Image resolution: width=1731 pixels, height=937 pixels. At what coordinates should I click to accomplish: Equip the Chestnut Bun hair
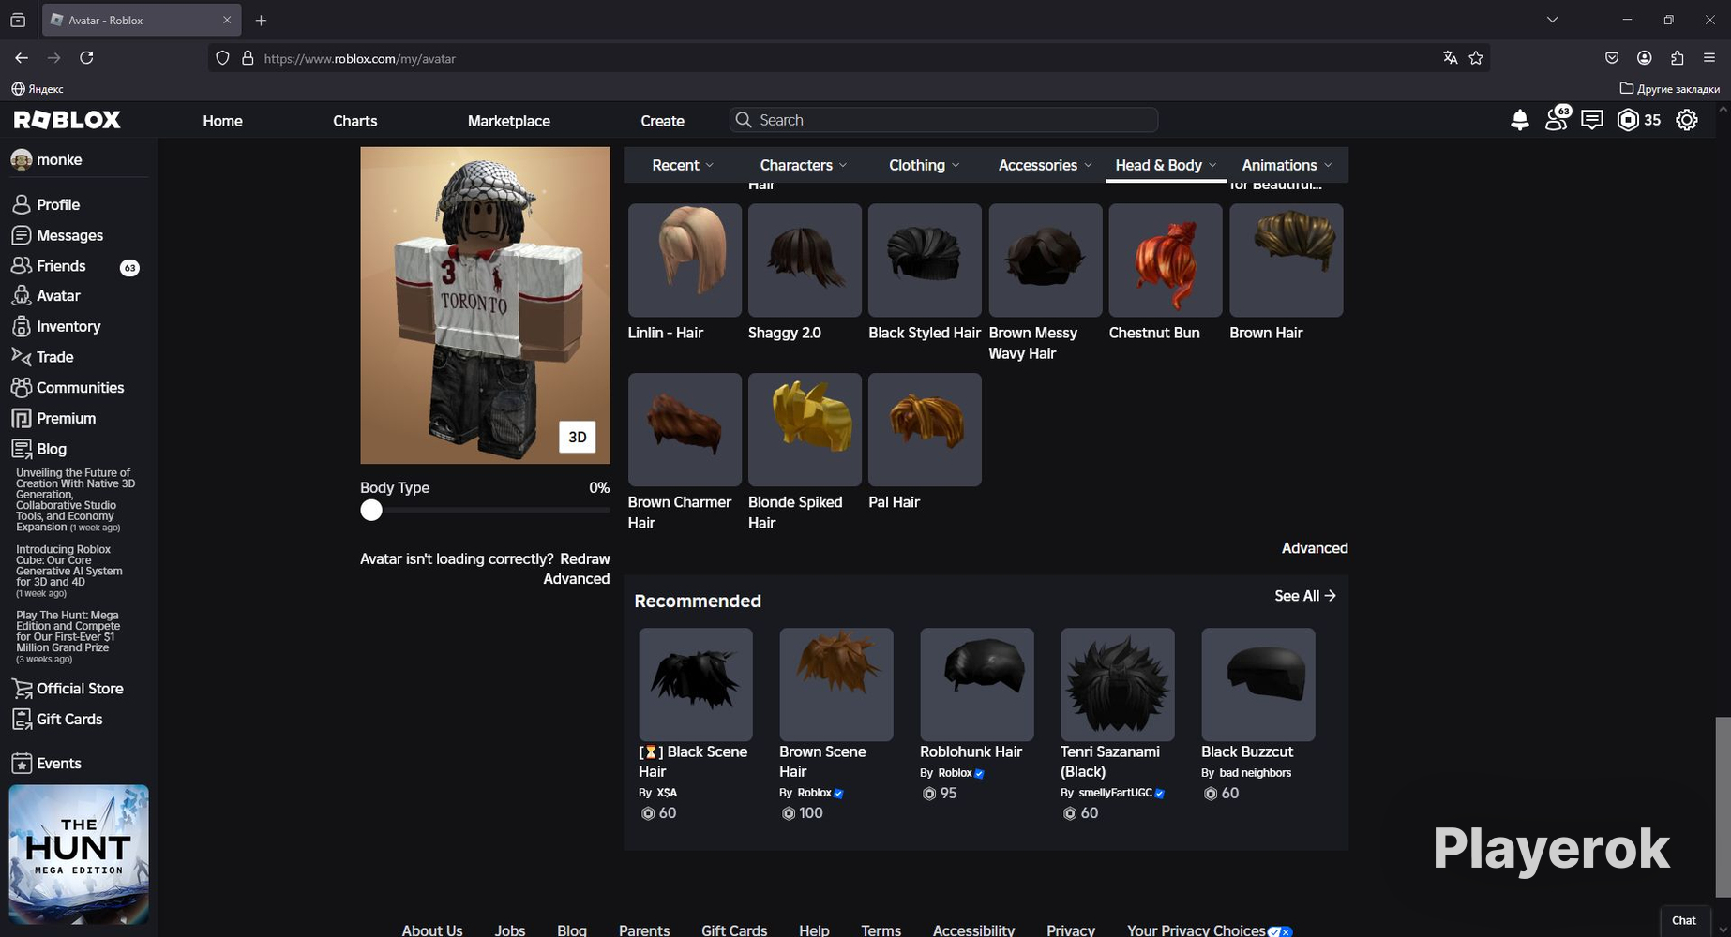click(1166, 260)
